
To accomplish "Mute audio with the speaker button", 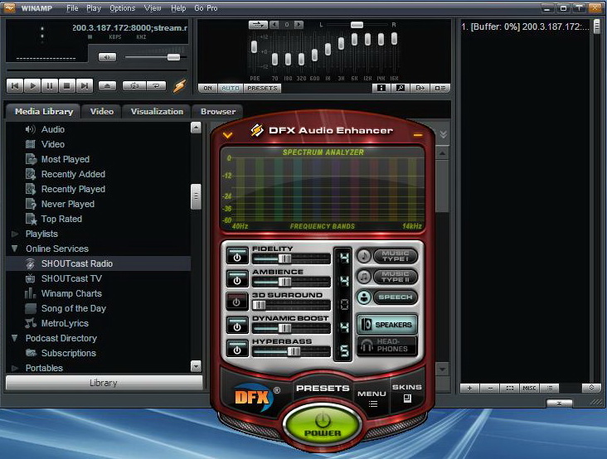I will coord(107,57).
